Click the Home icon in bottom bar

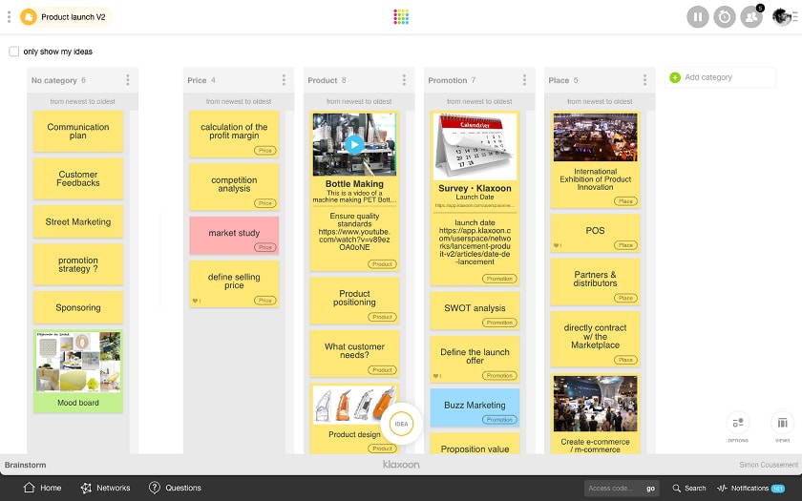pyautogui.click(x=30, y=488)
